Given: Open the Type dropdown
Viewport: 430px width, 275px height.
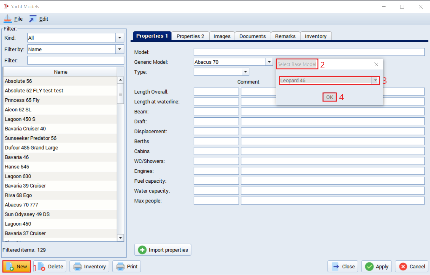Looking at the screenshot, I should coord(245,72).
